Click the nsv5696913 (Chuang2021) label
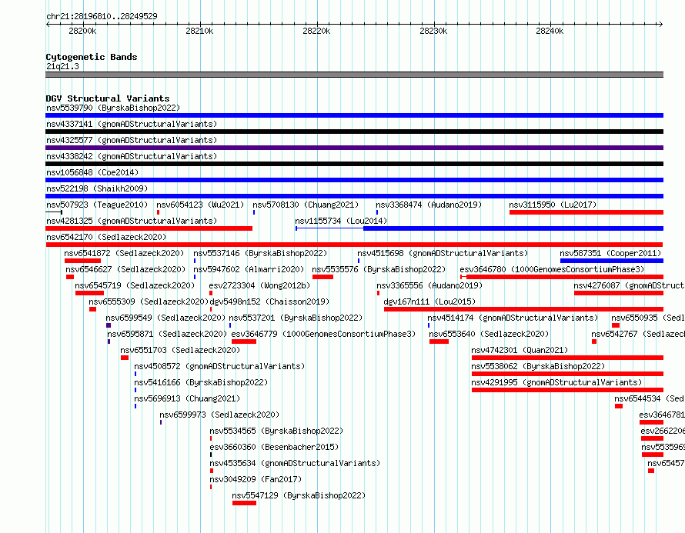This screenshot has width=685, height=533. pos(187,398)
